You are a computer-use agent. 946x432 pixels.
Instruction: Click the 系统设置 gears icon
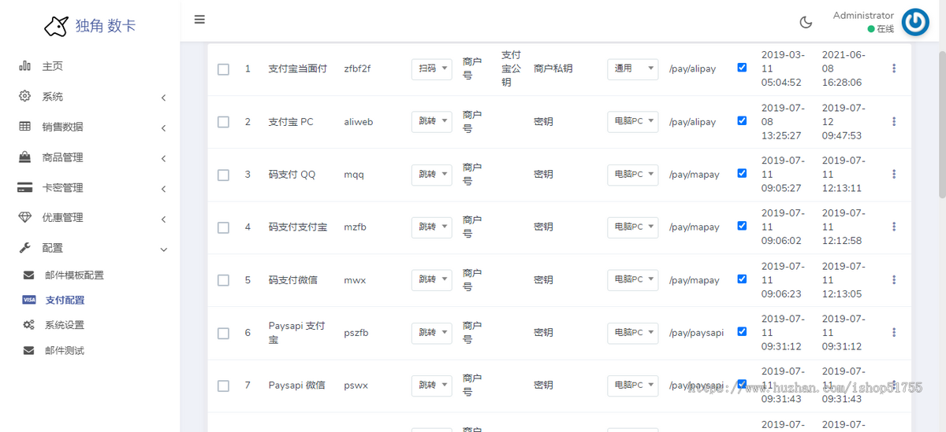point(29,325)
